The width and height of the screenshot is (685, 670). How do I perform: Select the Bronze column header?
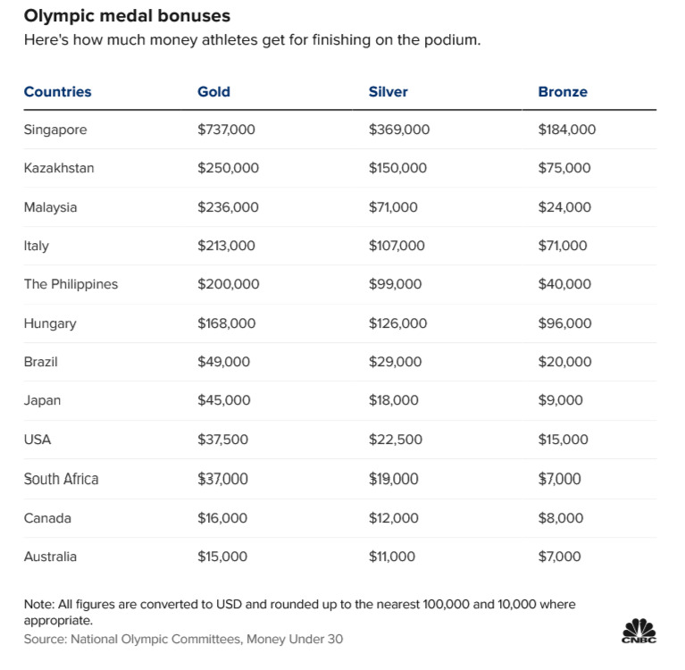tap(563, 91)
